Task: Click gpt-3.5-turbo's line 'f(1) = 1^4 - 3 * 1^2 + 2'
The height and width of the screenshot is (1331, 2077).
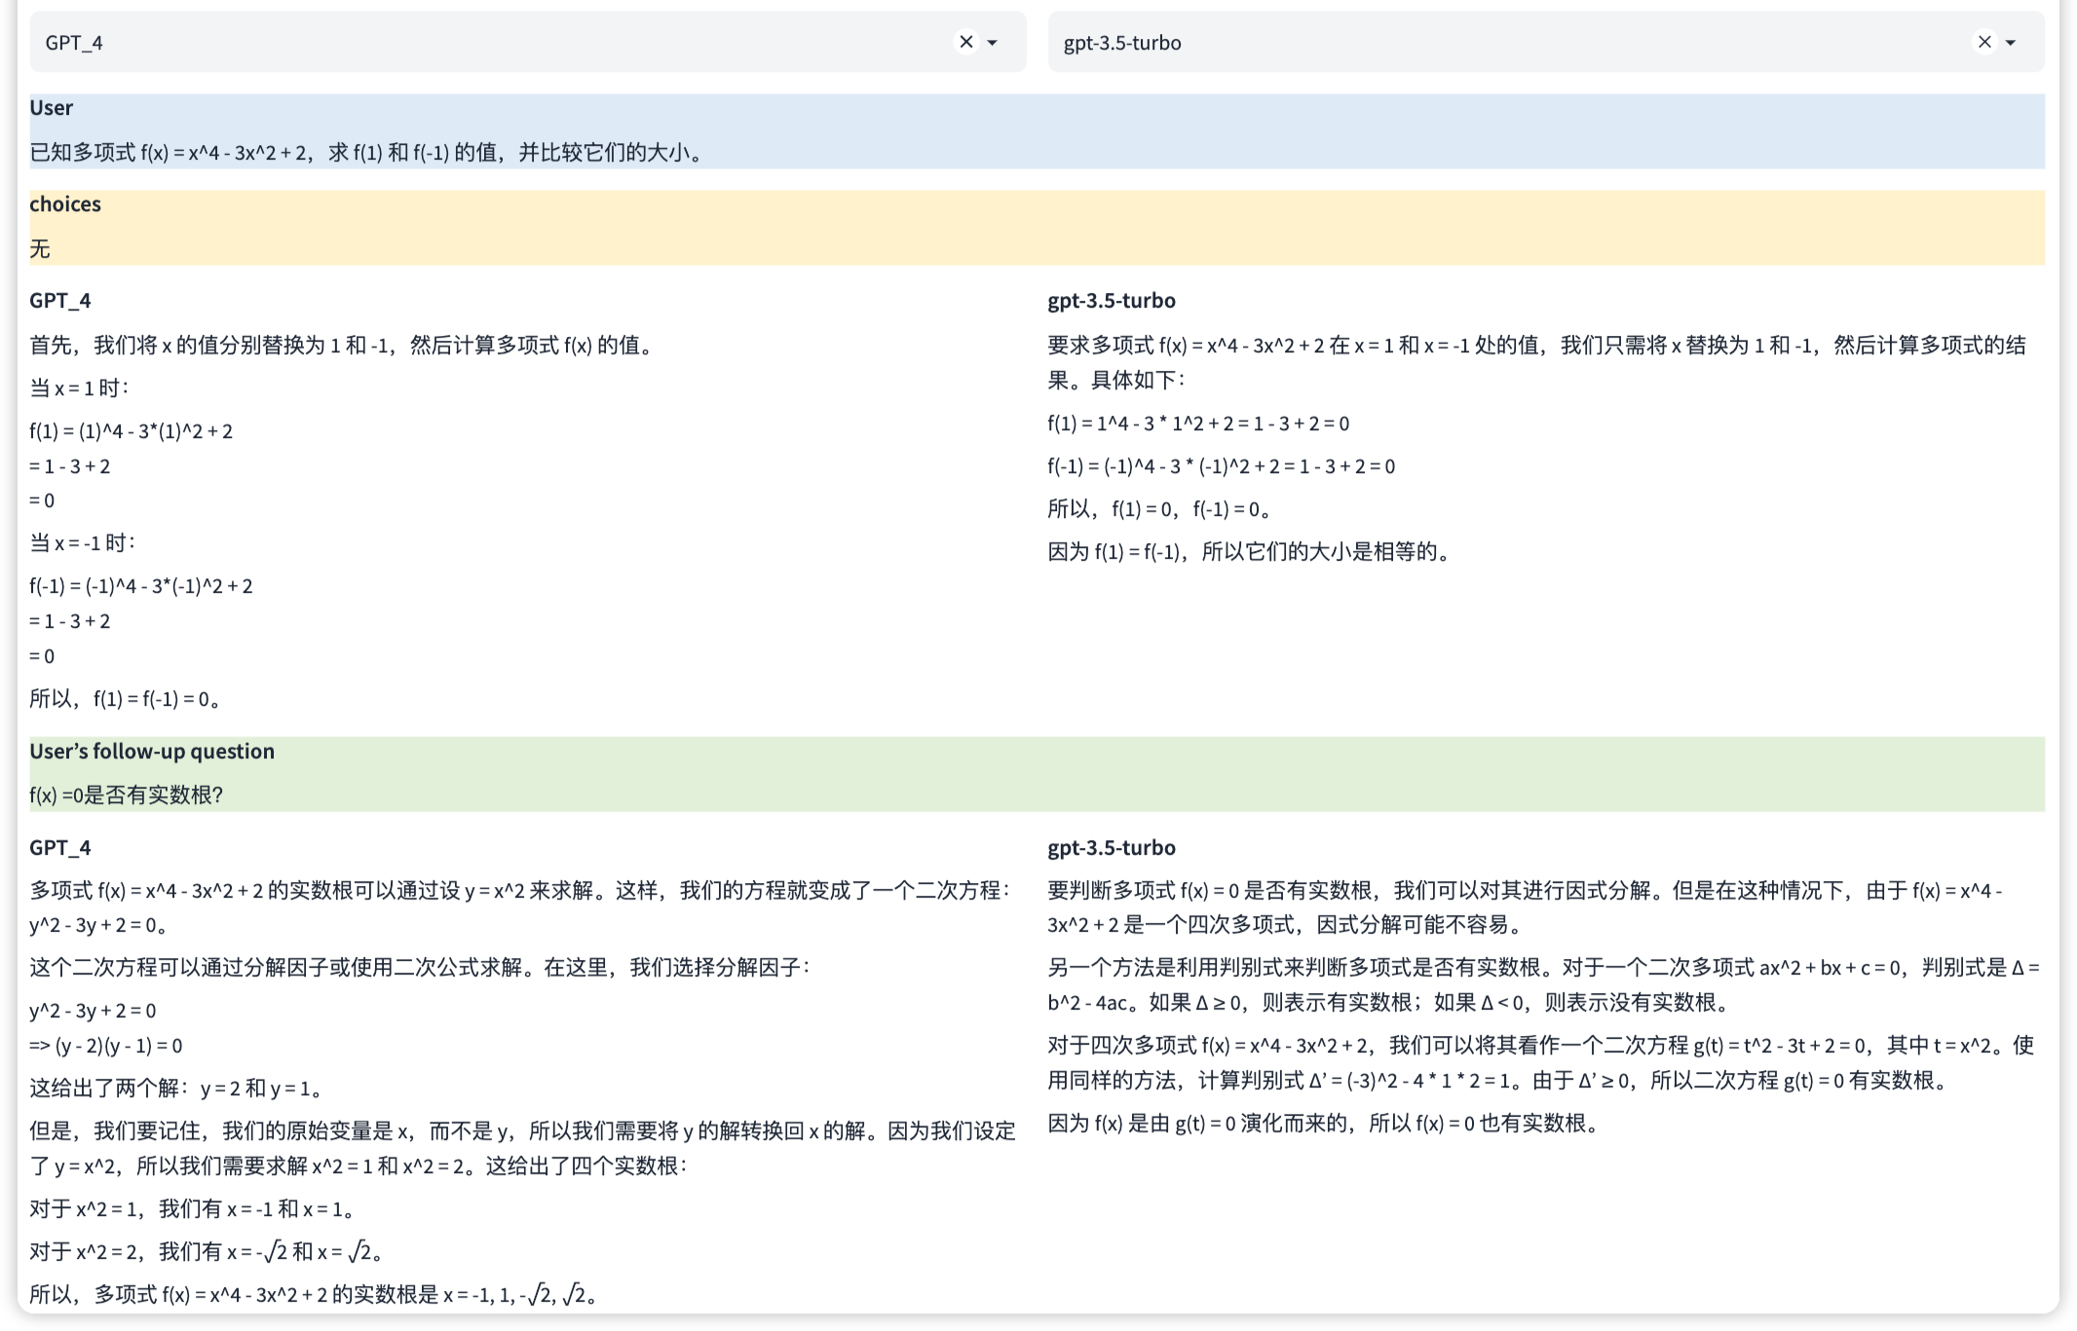Action: [x=1198, y=424]
